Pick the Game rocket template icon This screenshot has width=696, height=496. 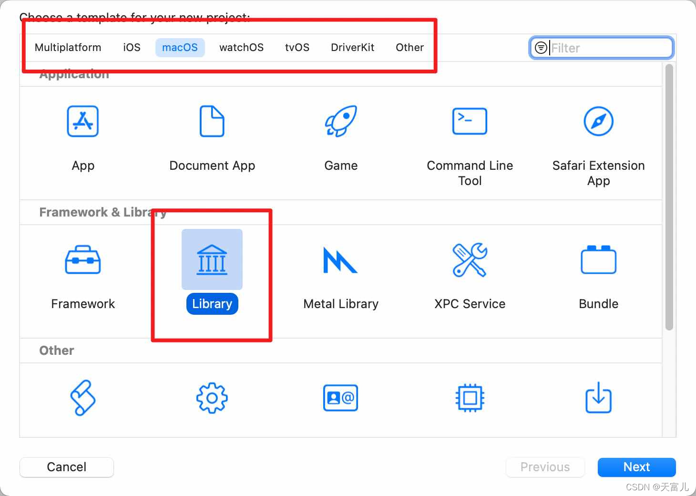point(341,121)
